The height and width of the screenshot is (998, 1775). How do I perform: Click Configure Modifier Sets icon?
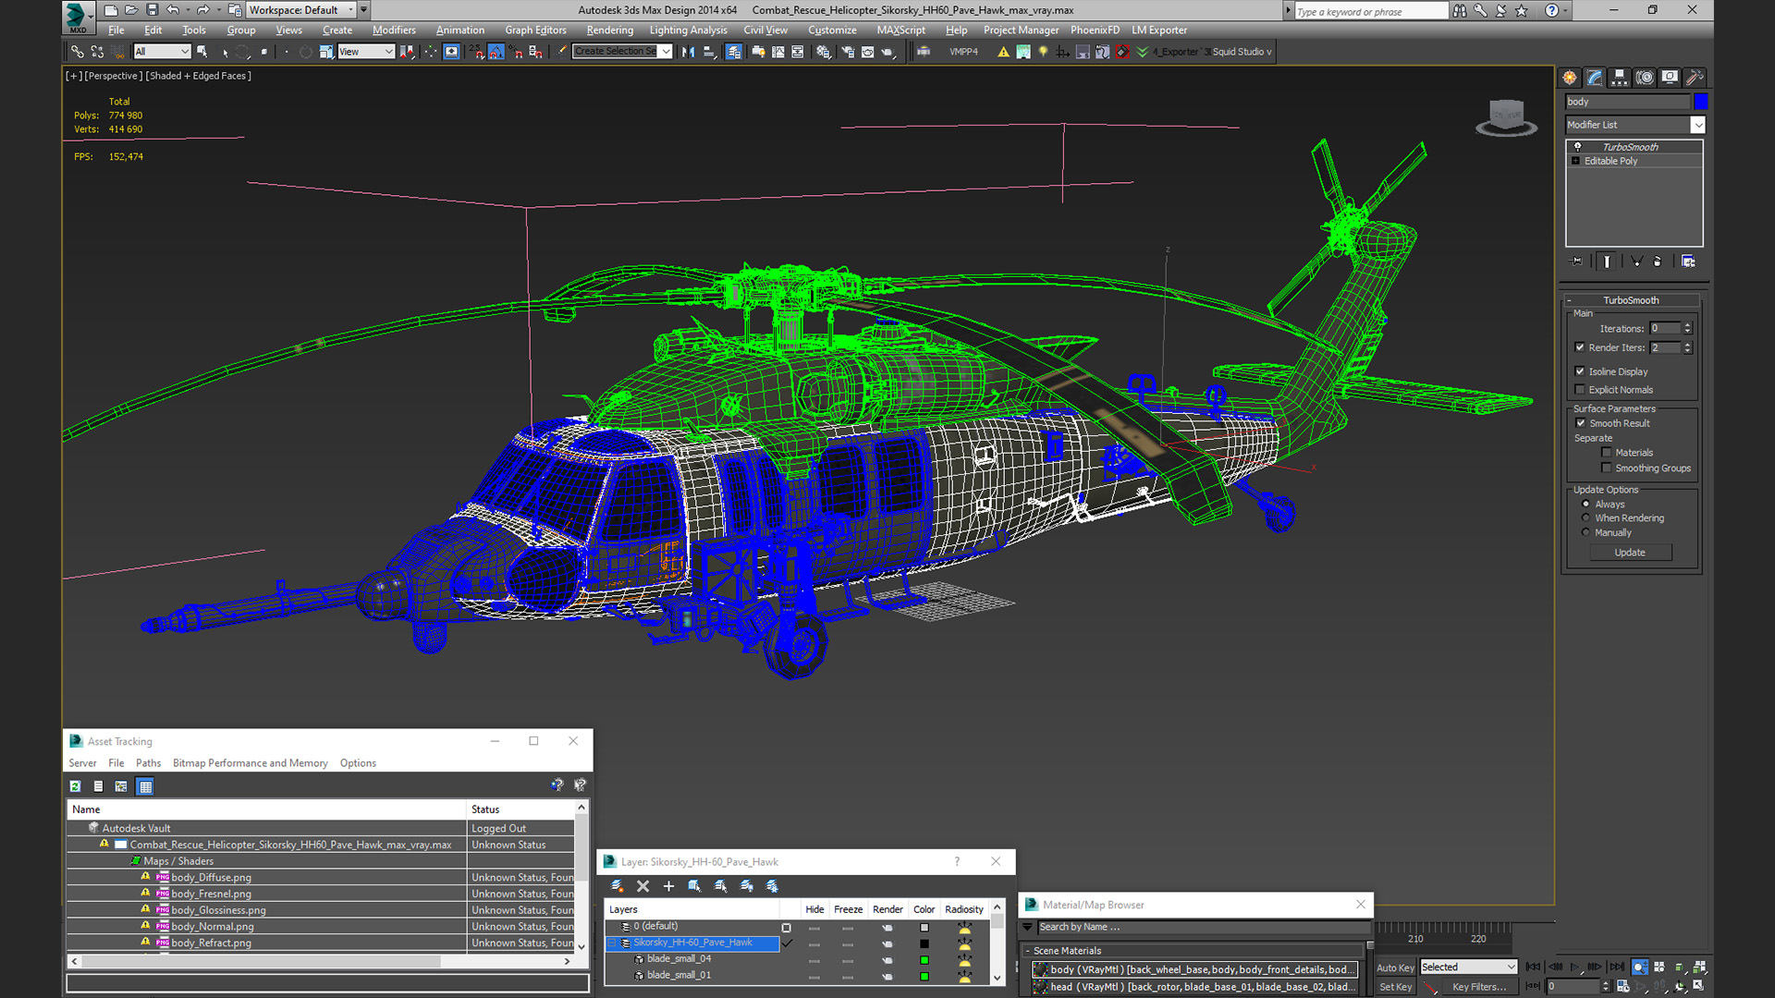point(1688,262)
